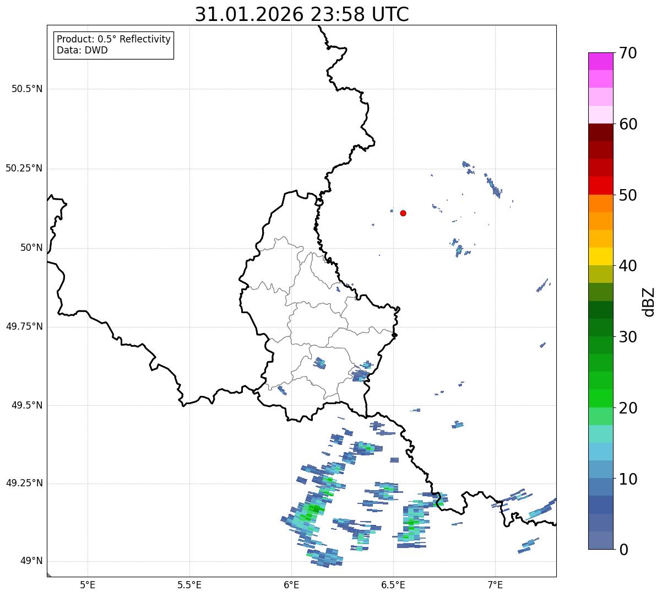662x596 pixels.
Task: Click the 50.5°N latitude label
Action: [x=27, y=89]
